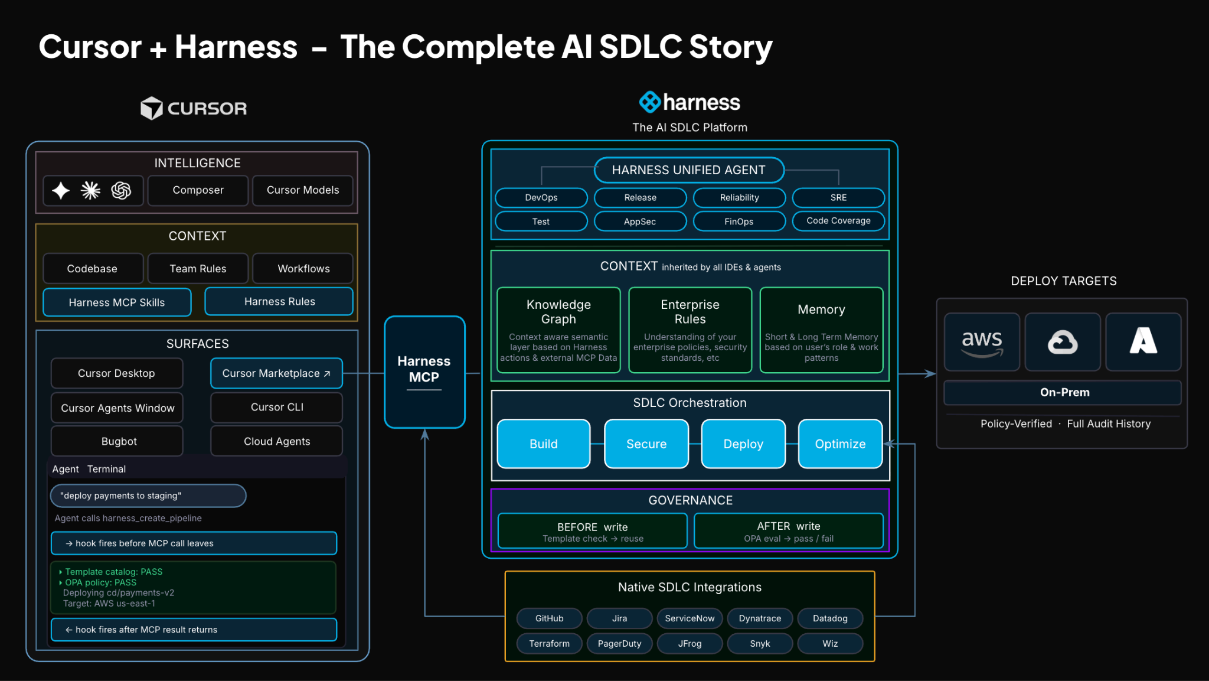Screen dimensions: 1209x681
Task: Select the Reliability agent pill
Action: [739, 197]
